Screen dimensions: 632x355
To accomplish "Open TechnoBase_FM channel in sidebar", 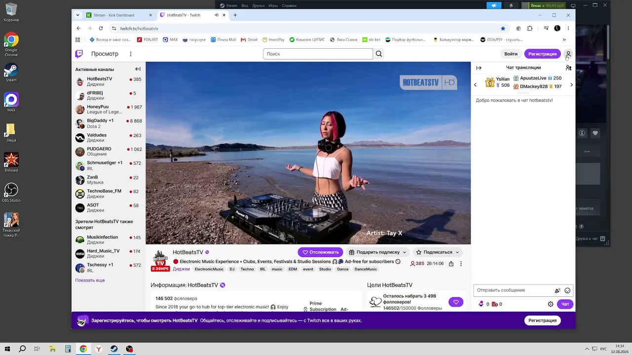I will click(109, 194).
